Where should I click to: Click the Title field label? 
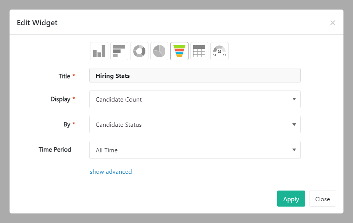click(x=64, y=76)
